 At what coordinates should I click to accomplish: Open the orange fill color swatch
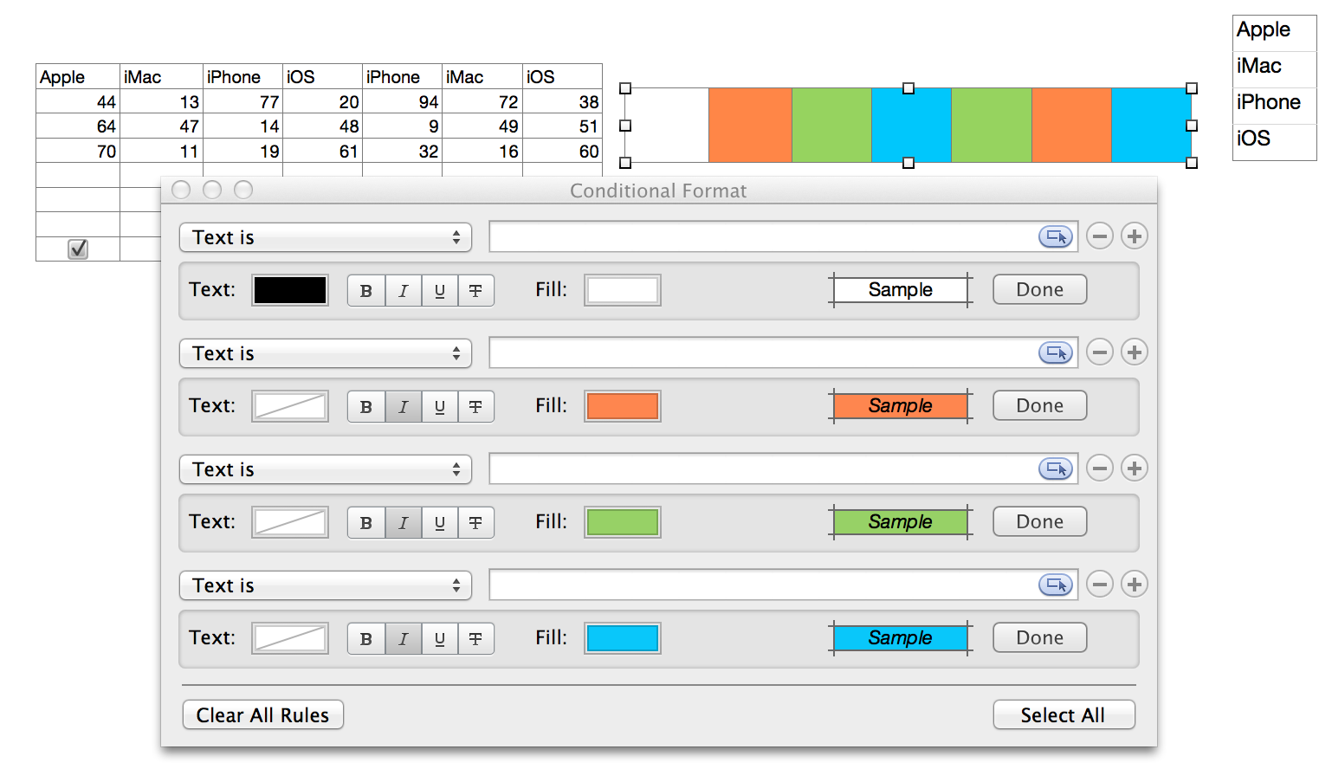tap(623, 406)
